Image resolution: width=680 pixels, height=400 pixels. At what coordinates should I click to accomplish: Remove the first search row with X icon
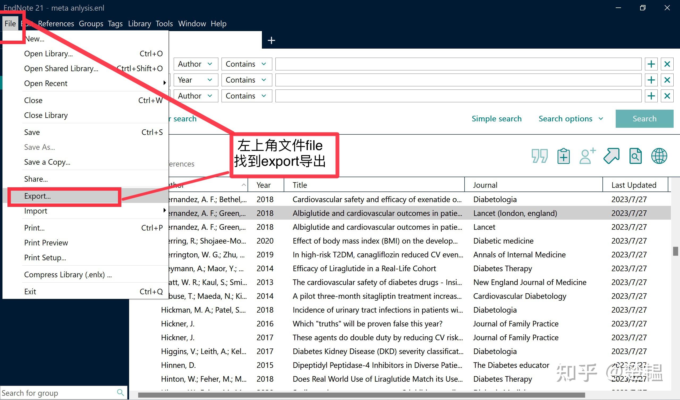click(667, 64)
